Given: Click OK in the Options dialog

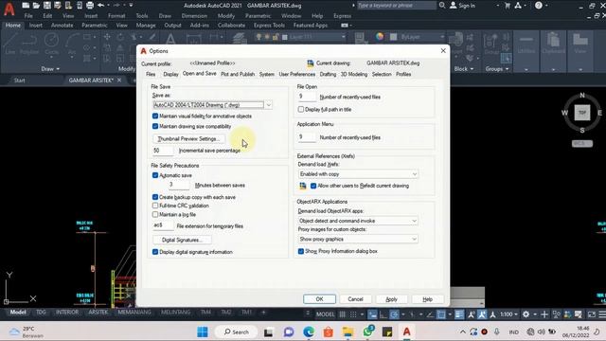Looking at the screenshot, I should [319, 299].
